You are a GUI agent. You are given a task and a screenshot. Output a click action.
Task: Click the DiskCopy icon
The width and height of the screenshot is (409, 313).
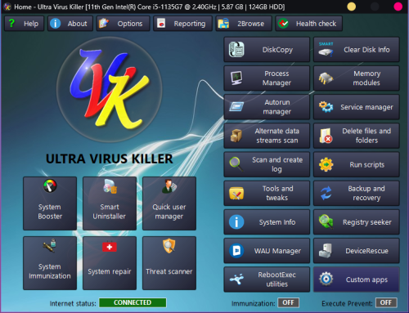236,50
